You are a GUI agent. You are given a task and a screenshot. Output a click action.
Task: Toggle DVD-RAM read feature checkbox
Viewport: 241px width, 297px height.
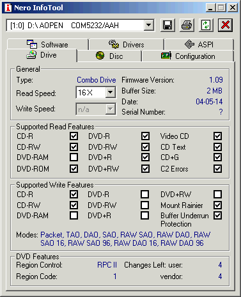[x=74, y=157]
